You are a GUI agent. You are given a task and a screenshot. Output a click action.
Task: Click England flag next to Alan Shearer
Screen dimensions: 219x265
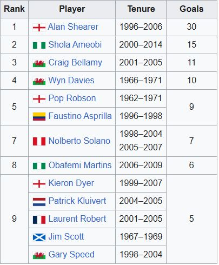pos(39,28)
